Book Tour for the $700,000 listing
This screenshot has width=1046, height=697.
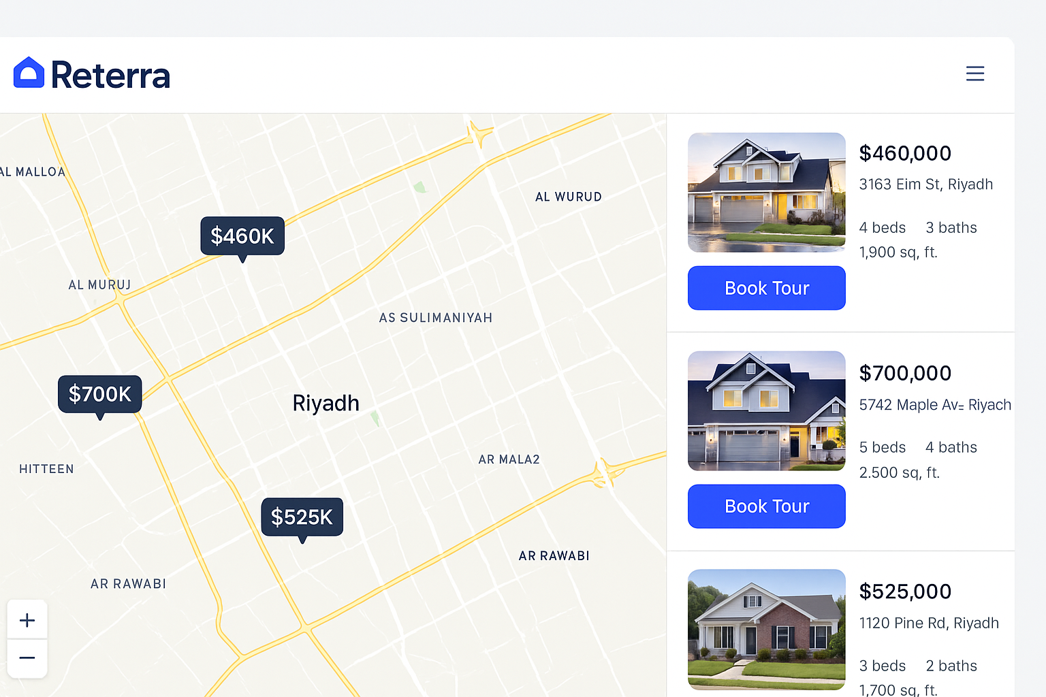(767, 506)
